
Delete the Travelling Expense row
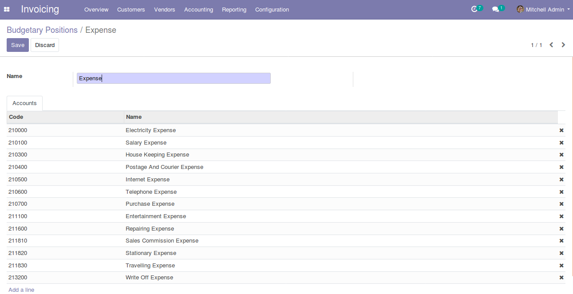point(561,266)
